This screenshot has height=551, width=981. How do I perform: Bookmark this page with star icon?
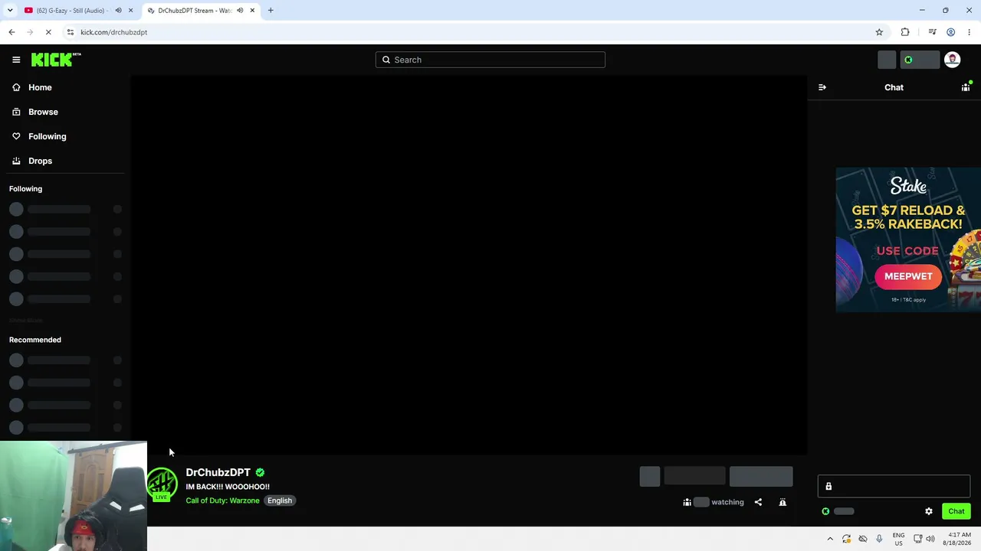coord(879,32)
